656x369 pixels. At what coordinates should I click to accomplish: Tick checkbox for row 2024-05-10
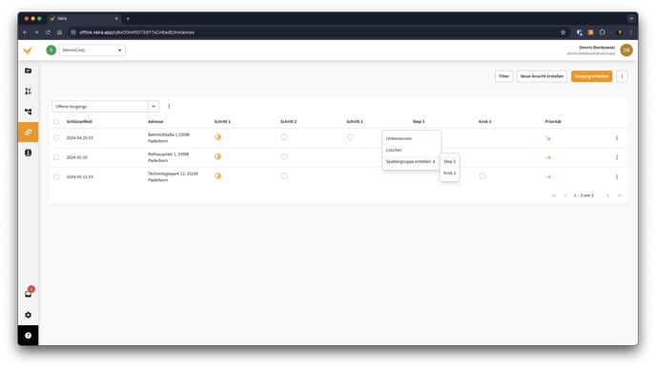[x=56, y=157]
